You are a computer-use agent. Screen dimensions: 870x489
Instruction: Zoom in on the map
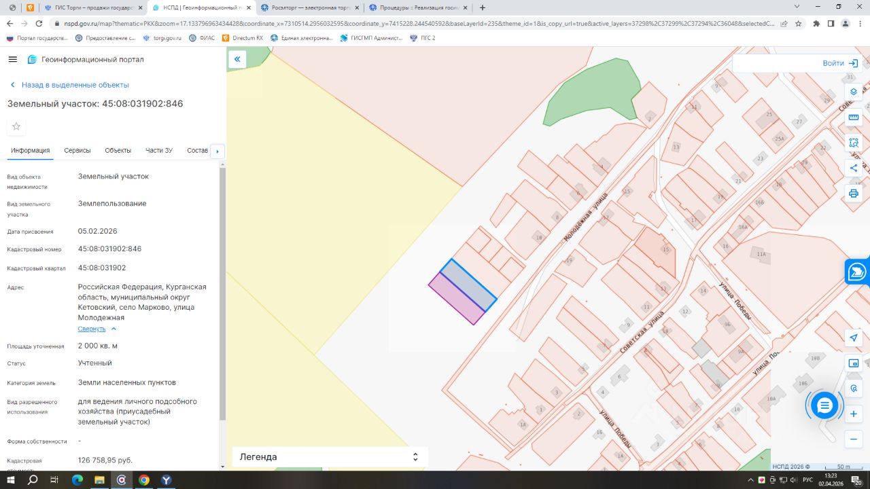854,414
